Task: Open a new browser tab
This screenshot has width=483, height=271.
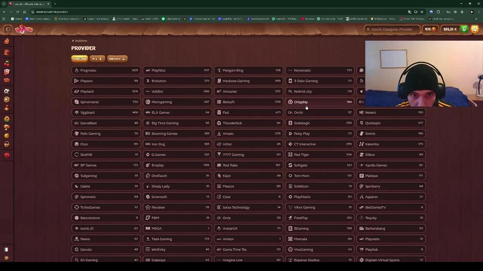Action: tap(55, 4)
